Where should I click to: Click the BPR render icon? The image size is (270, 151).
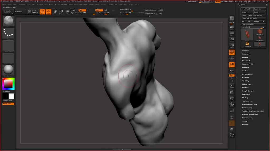(x=232, y=18)
